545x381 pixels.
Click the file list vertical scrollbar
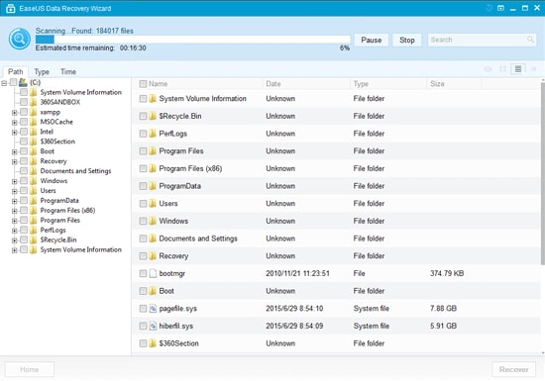coord(543,173)
